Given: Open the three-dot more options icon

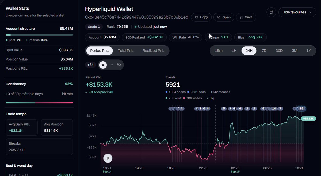Looking at the screenshot, I should (x=111, y=65).
